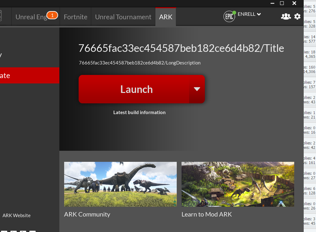Open the friends list icon
The height and width of the screenshot is (232, 316).
[x=286, y=16]
